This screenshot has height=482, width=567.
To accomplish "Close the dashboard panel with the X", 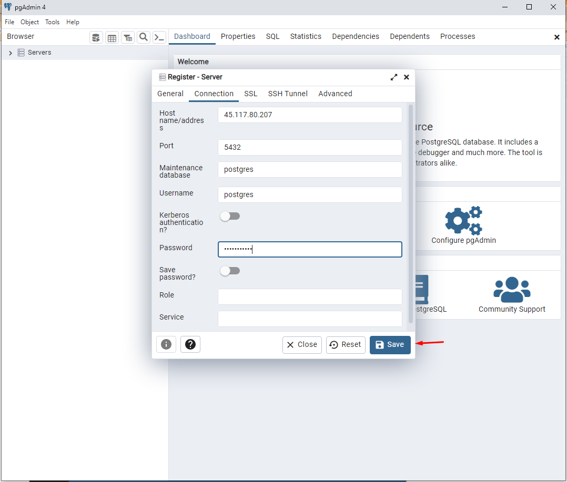I will click(x=557, y=37).
